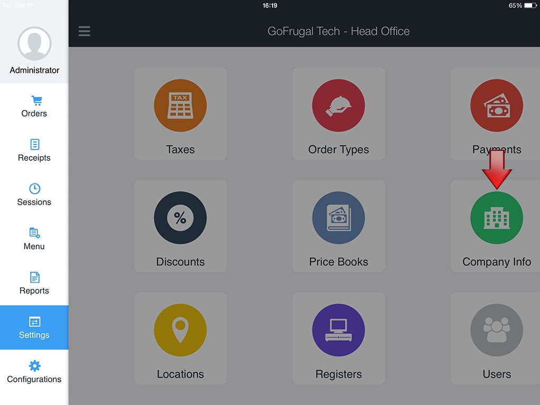Select Receipts in the sidebar
The height and width of the screenshot is (405, 540).
point(34,151)
